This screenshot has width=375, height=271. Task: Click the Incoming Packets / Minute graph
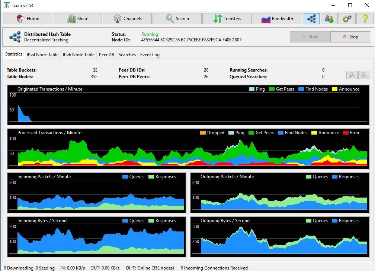(97, 193)
